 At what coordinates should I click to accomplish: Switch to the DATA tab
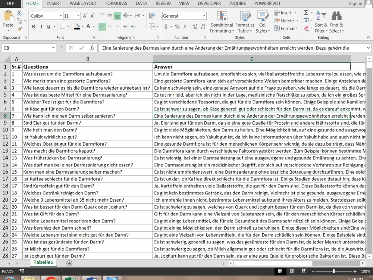141,4
